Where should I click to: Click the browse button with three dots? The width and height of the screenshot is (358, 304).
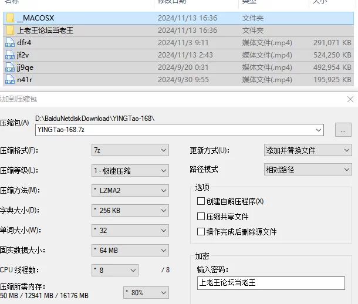[x=343, y=130]
